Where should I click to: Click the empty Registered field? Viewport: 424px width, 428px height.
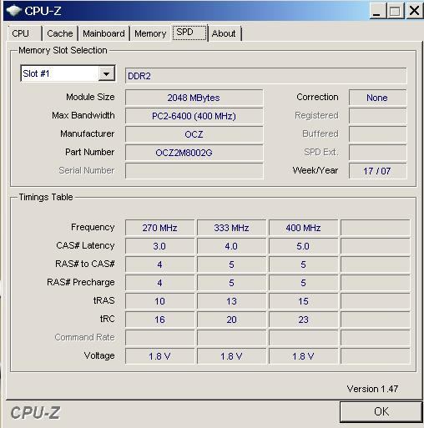point(377,116)
